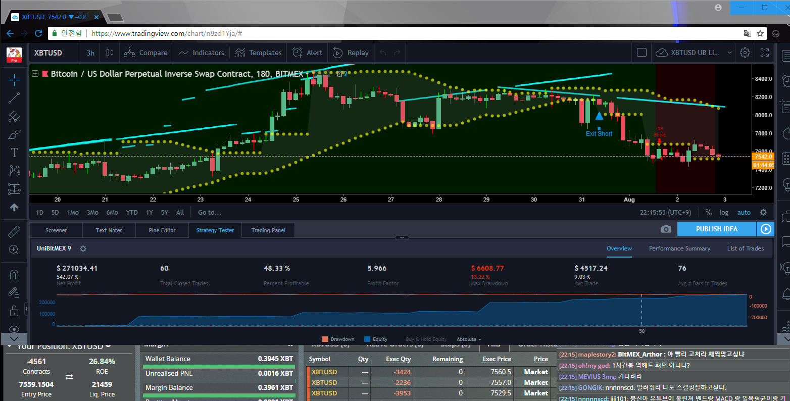
Task: Click the play icon beside Publish Idea
Action: (766, 229)
